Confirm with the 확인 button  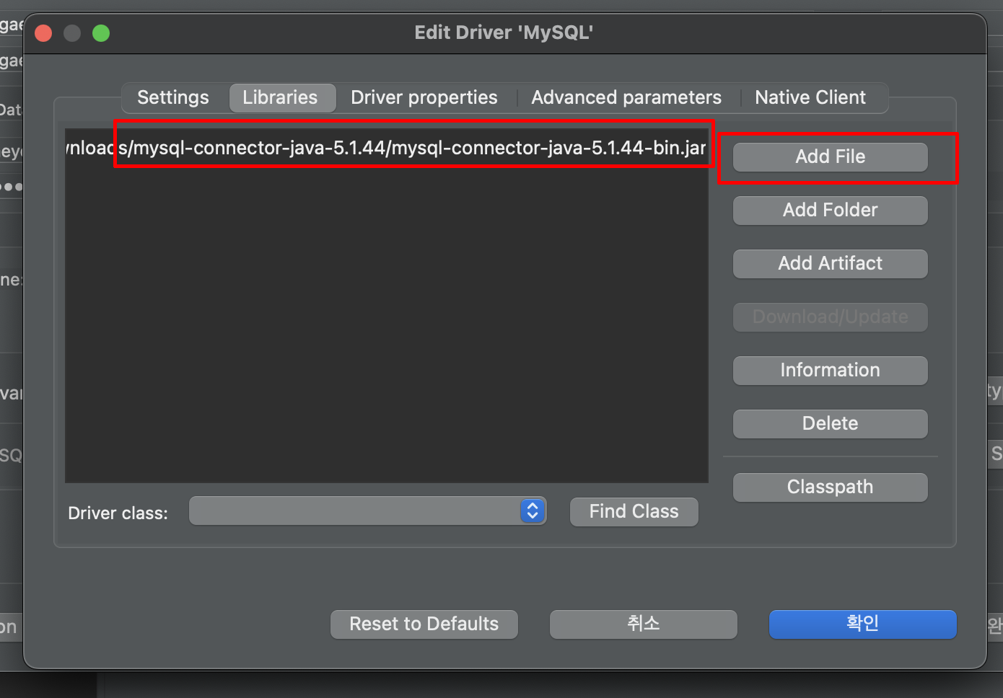coord(863,624)
